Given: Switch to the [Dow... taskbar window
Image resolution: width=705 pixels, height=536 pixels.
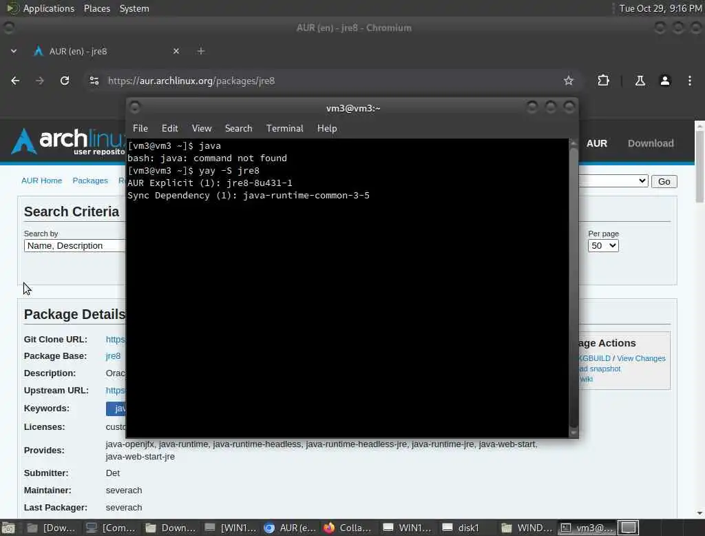Looking at the screenshot, I should coord(51,528).
